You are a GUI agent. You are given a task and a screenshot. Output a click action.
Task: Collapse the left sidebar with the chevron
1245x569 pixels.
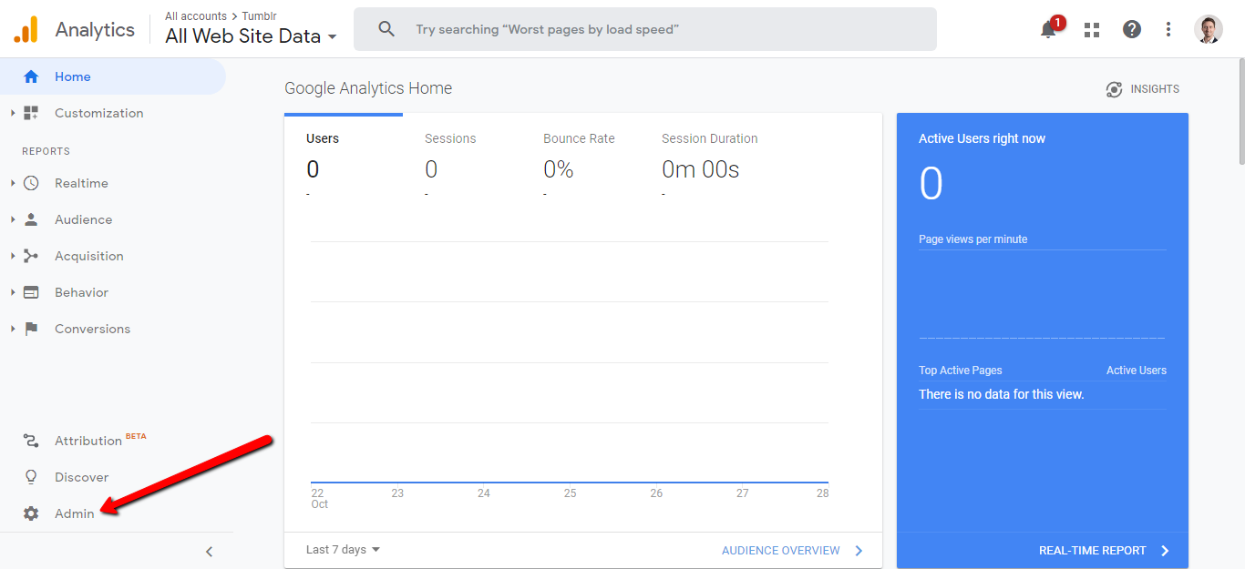tap(209, 552)
